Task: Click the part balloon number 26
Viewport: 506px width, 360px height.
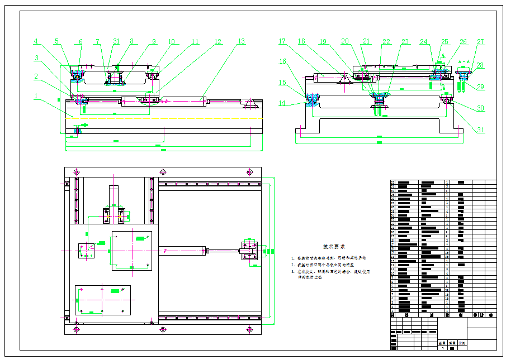Action: (463, 41)
